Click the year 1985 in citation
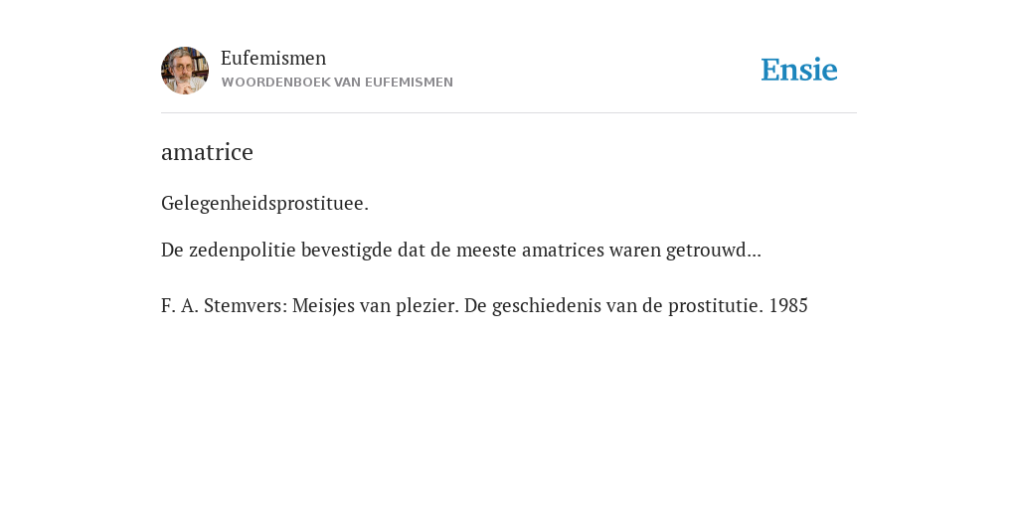The height and width of the screenshot is (509, 1018). click(788, 305)
